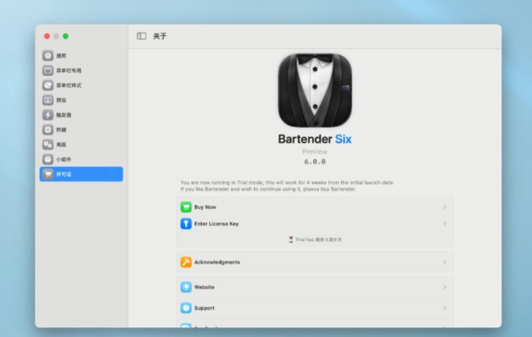
Task: Open the Support help row
Action: click(x=315, y=308)
